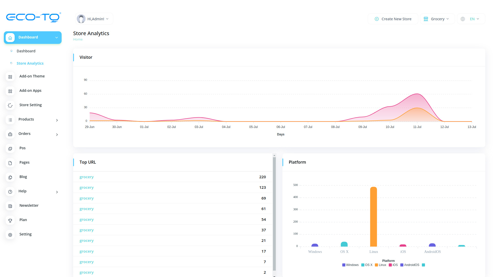Click the Create New Store button

pyautogui.click(x=393, y=19)
